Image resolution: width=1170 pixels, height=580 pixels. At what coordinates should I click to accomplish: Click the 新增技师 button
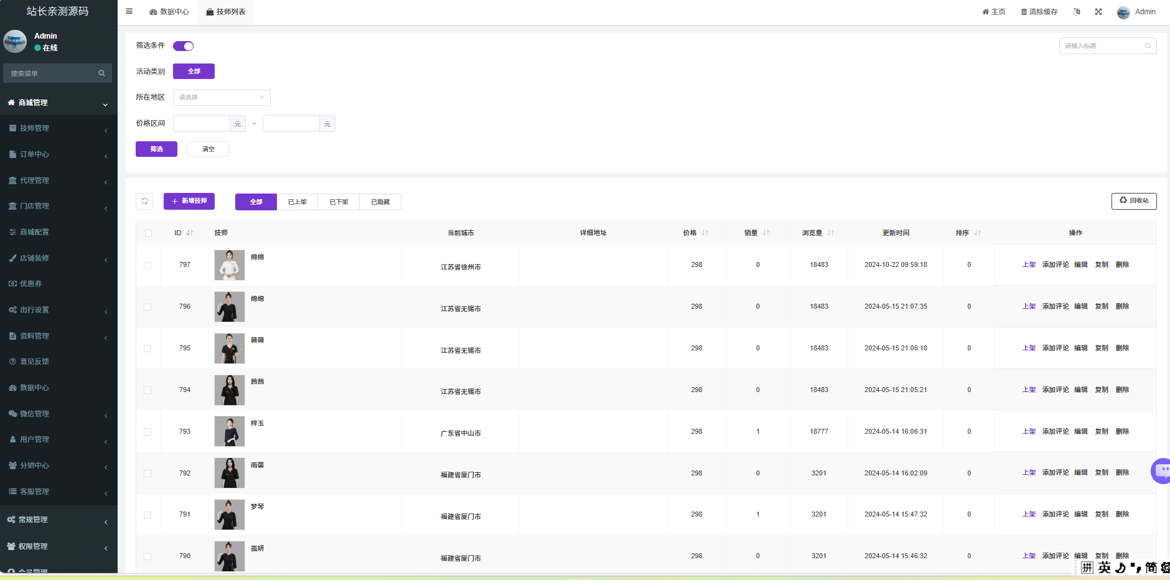(189, 201)
